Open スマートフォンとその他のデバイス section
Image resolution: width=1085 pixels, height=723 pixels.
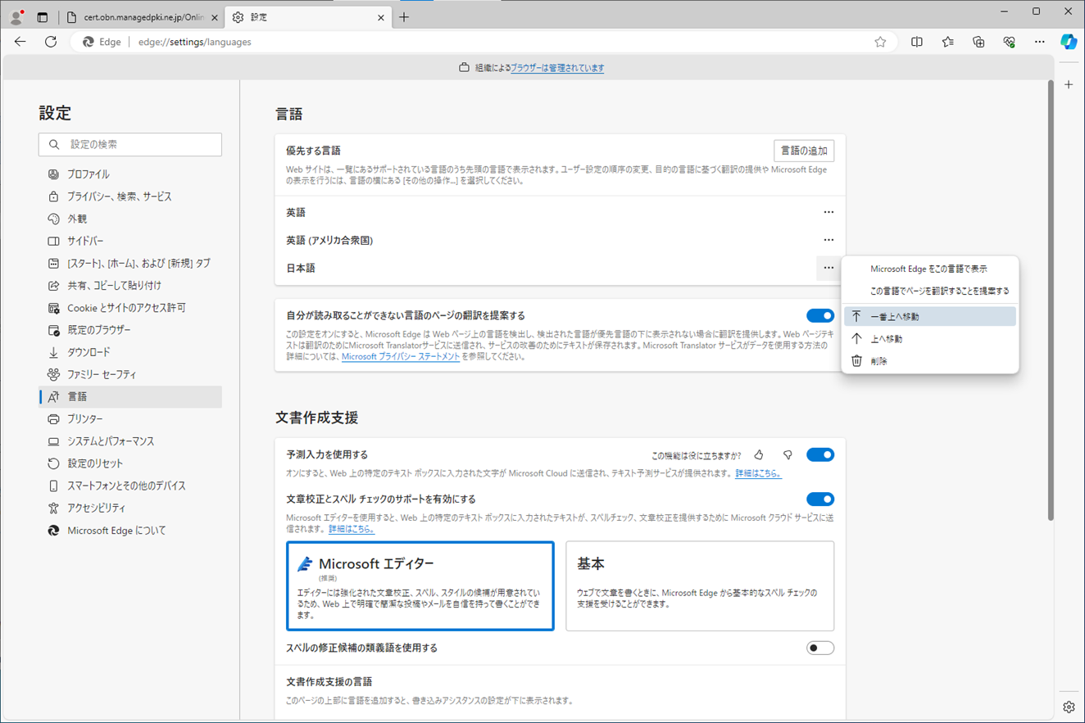click(130, 486)
